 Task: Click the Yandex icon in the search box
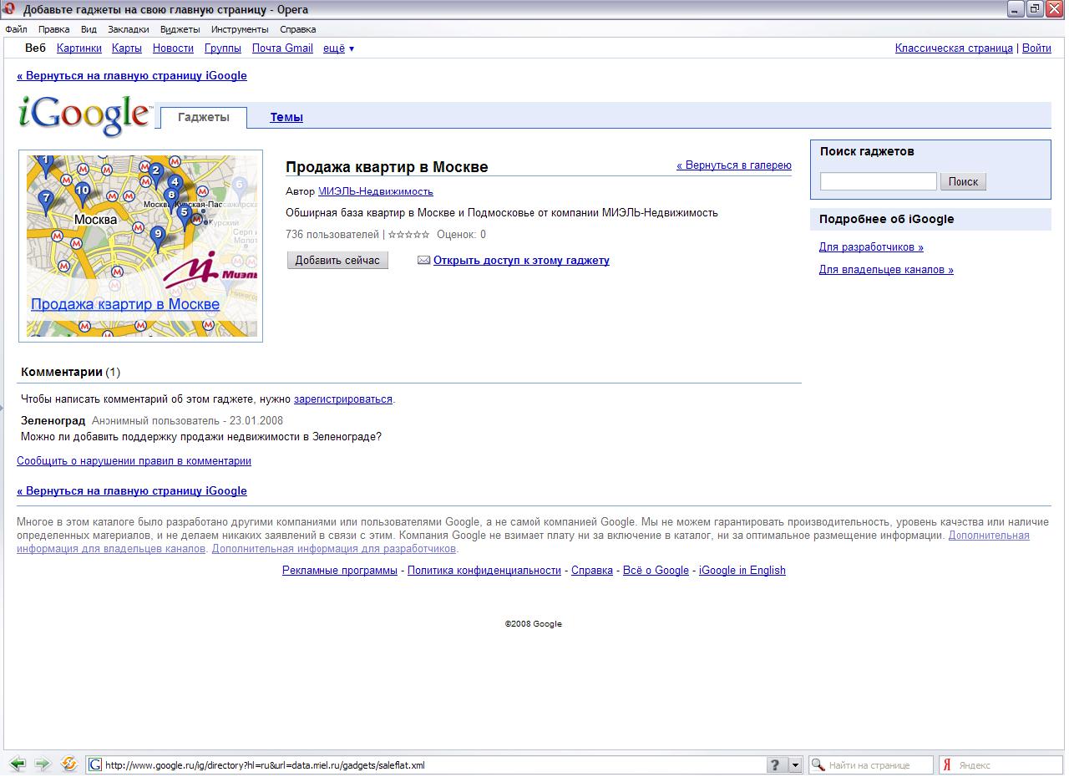click(x=947, y=764)
